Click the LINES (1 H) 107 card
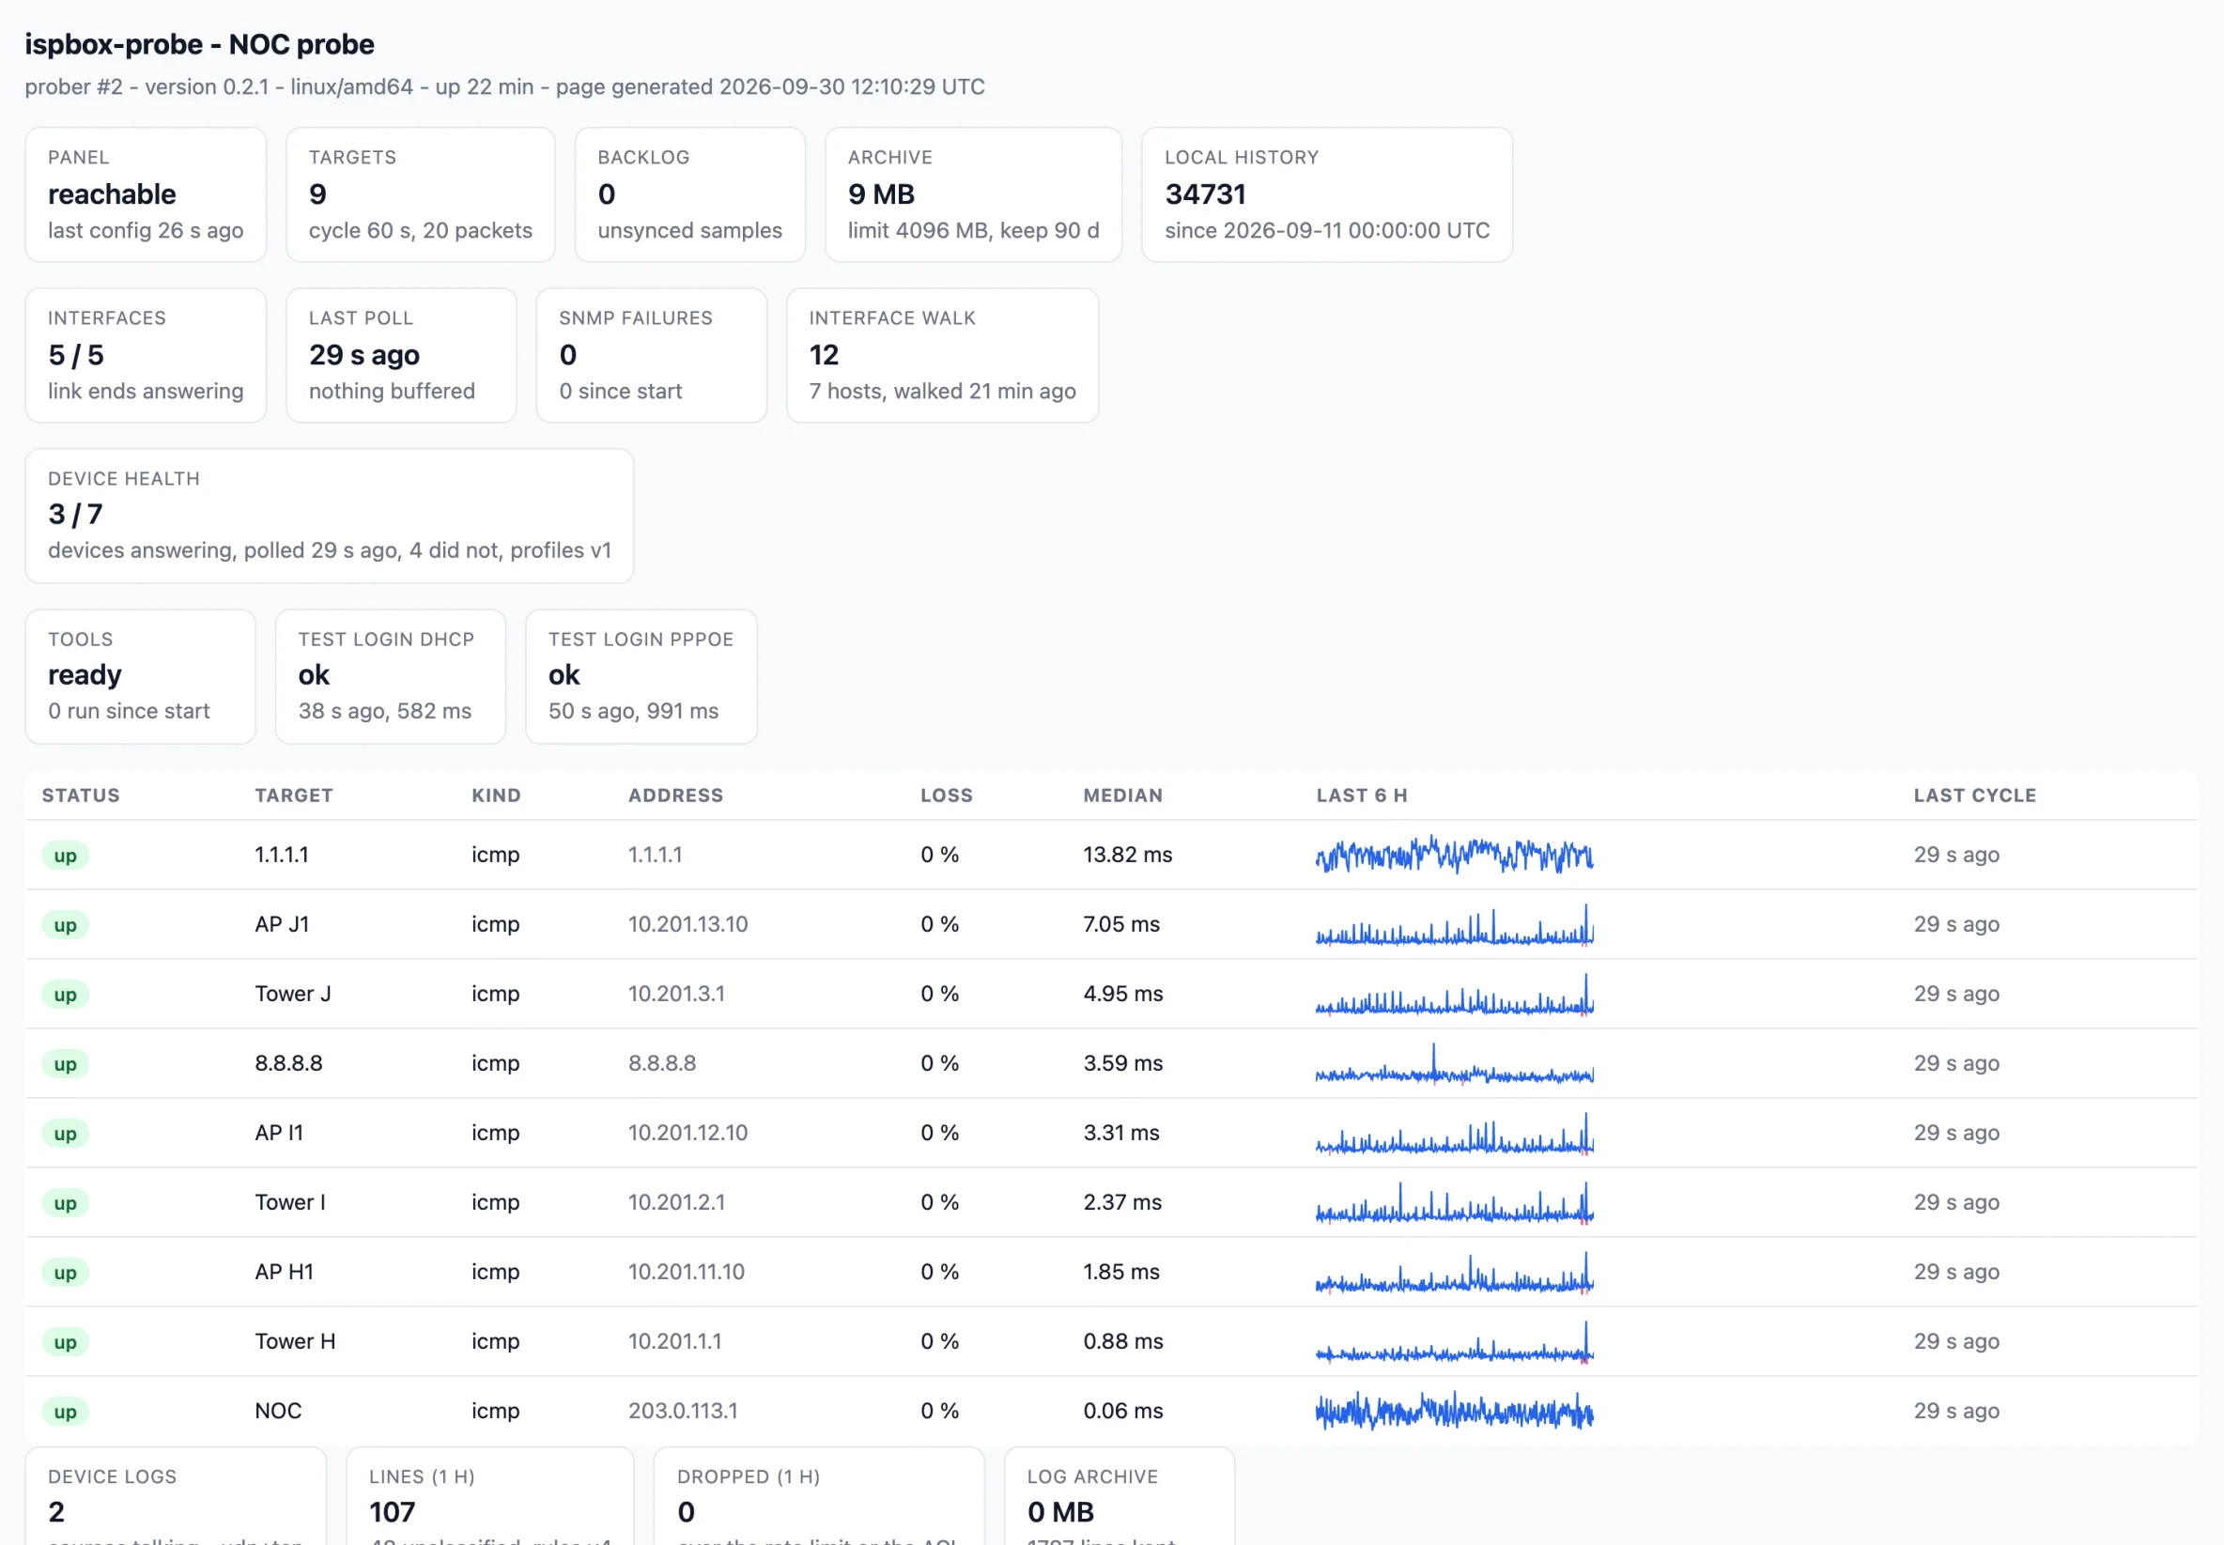 [489, 1496]
